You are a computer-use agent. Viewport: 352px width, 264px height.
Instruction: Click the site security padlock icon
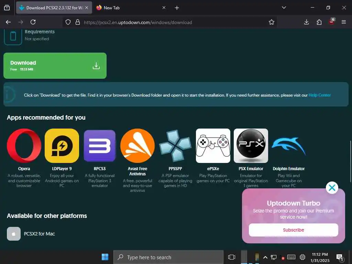click(78, 22)
